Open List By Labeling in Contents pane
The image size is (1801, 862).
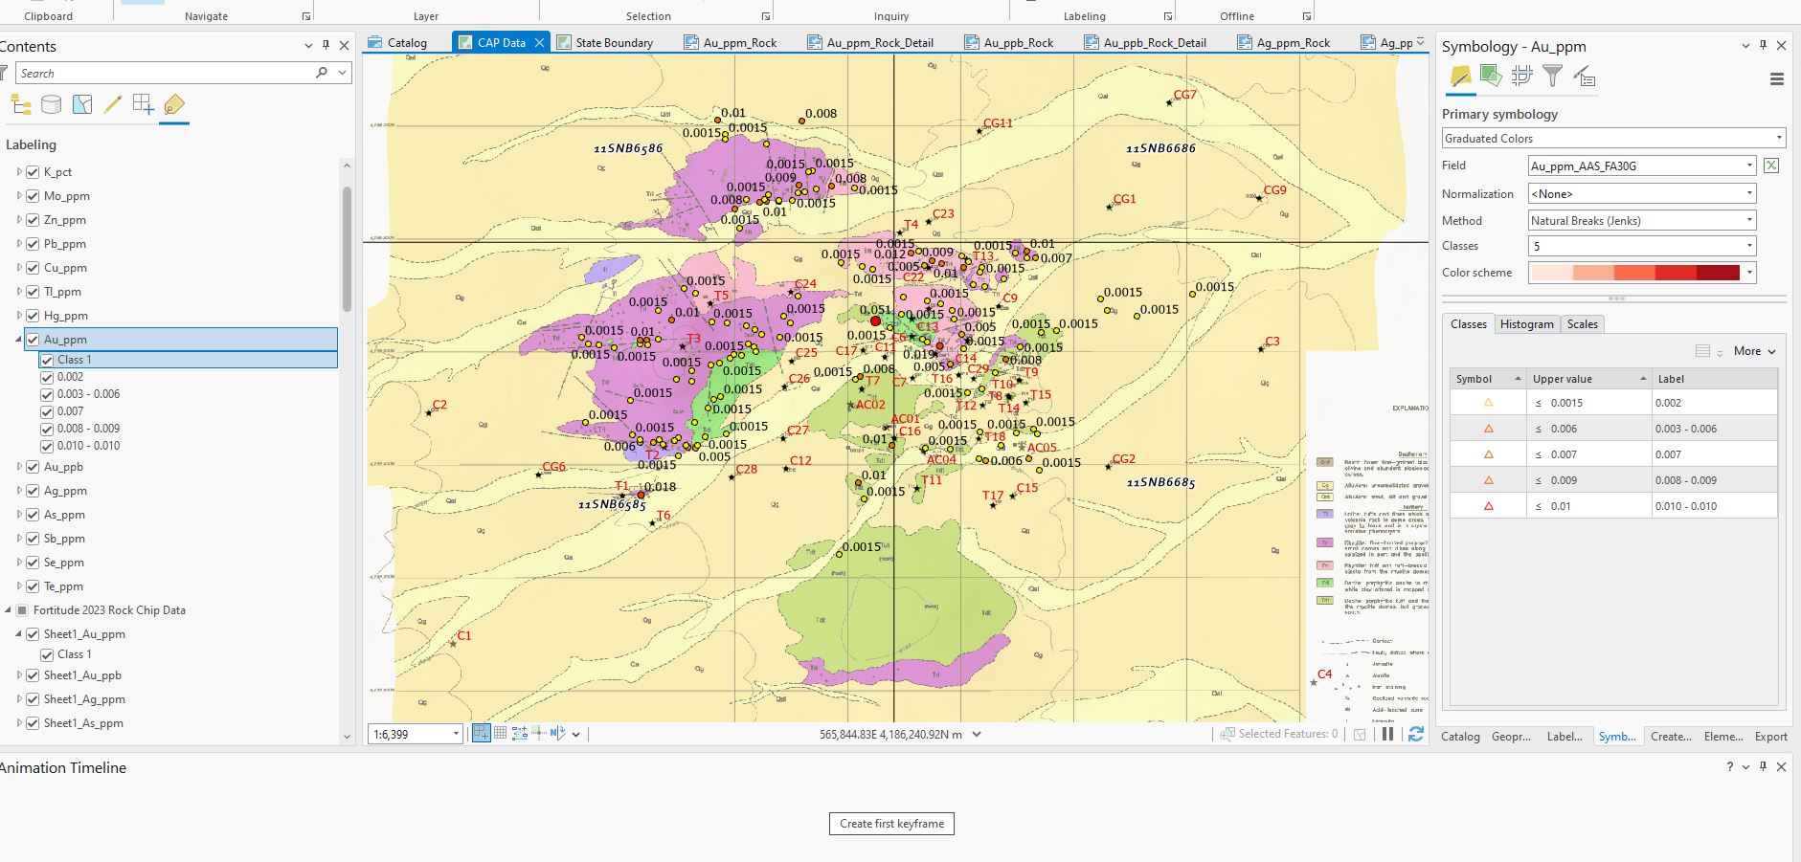pyautogui.click(x=174, y=104)
